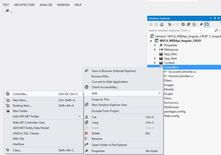221x155 pixels.
Task: Expand the App_Start folder arrow
Action: tap(155, 58)
